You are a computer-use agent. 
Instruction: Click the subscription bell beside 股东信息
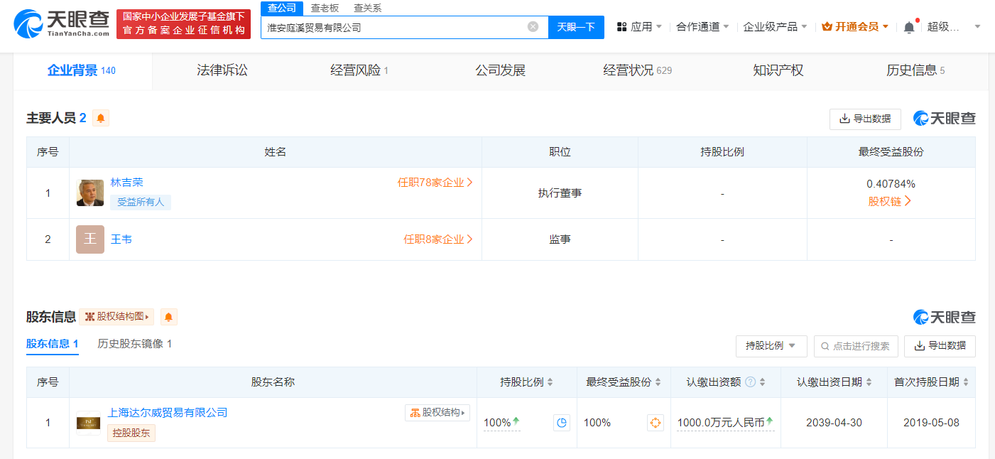[x=168, y=318]
